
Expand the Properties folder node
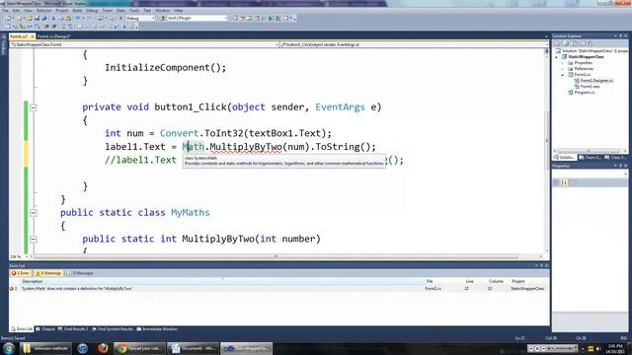click(x=563, y=63)
